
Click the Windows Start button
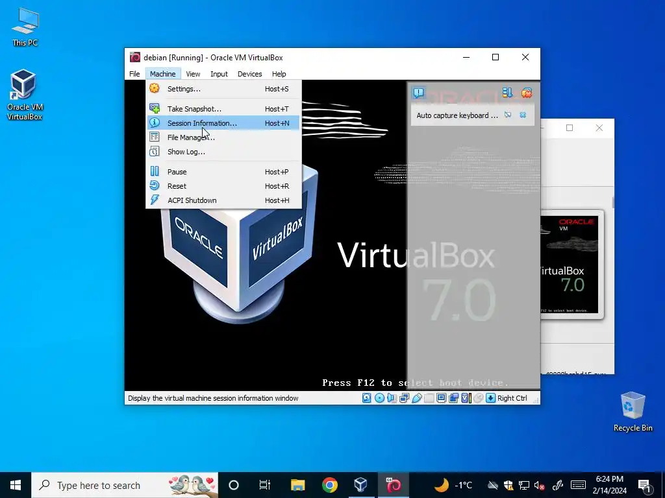[x=16, y=485]
